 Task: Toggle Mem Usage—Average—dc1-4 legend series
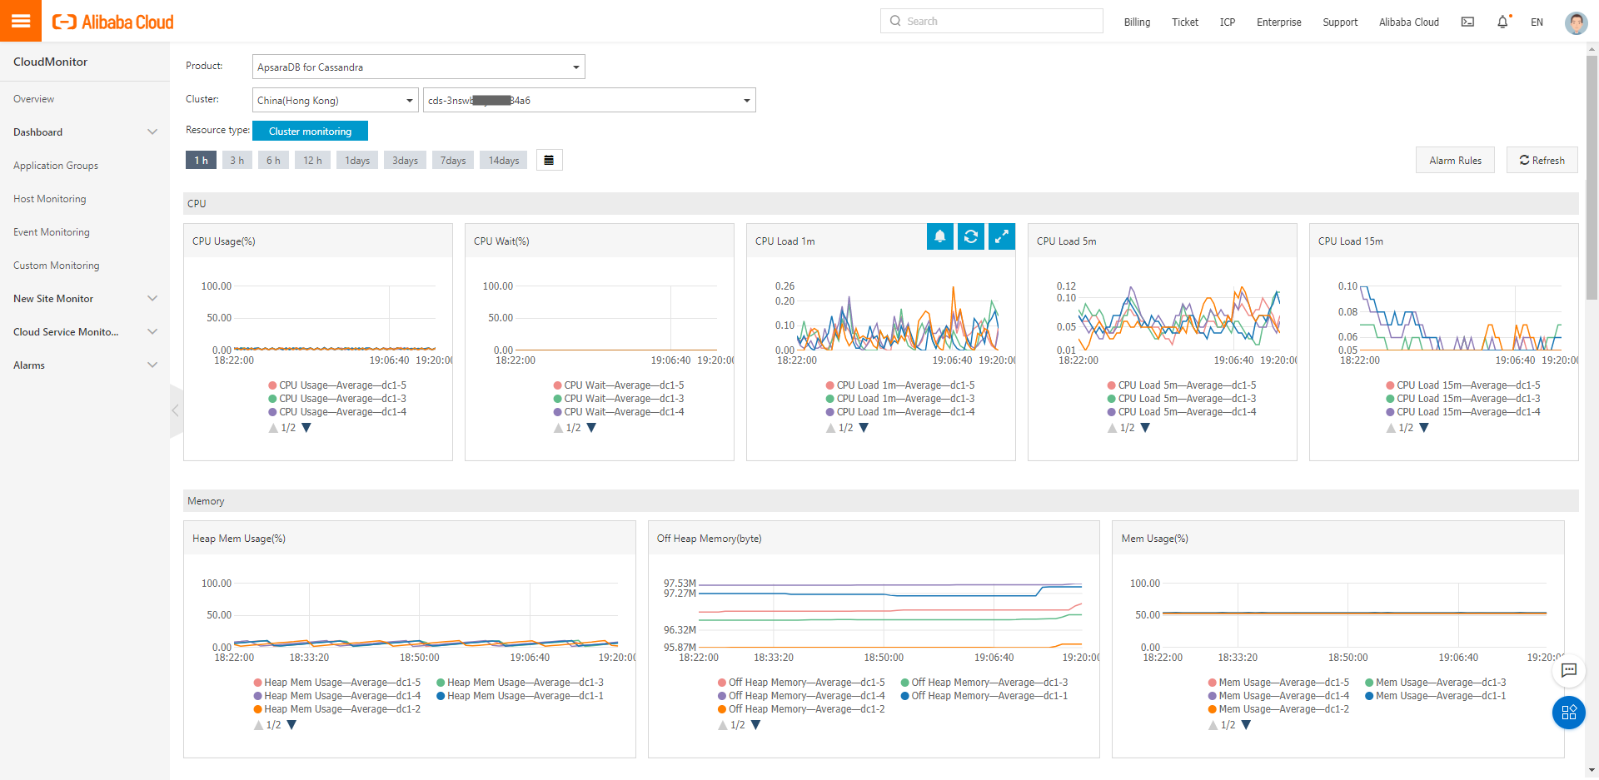[x=1278, y=696]
